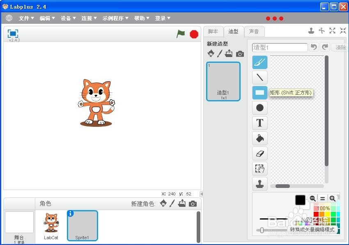Click the cat sprite on stage

point(96,103)
